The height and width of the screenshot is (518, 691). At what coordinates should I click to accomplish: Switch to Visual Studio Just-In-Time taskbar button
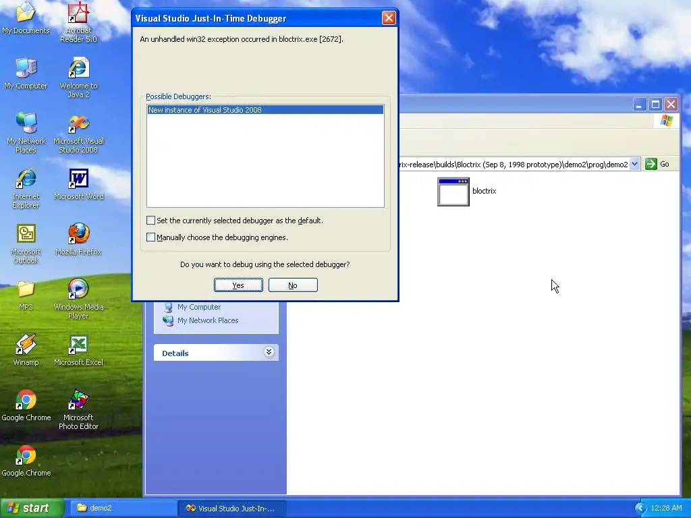click(x=232, y=508)
